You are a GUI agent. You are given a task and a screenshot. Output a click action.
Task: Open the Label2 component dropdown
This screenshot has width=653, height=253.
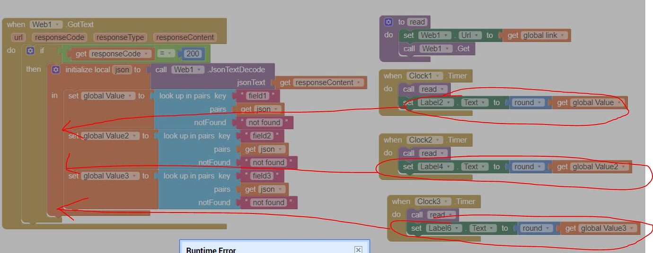click(x=436, y=102)
